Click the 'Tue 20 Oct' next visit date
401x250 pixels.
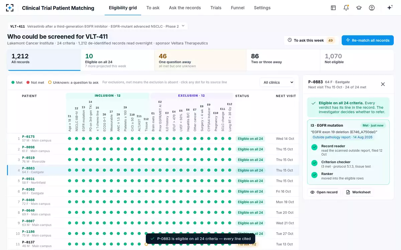coord(285,213)
